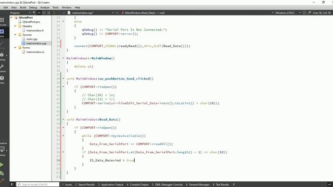Click the connect(COMPORT,SIGNAL line of code
This screenshot has height=187, width=333.
pos(132,46)
